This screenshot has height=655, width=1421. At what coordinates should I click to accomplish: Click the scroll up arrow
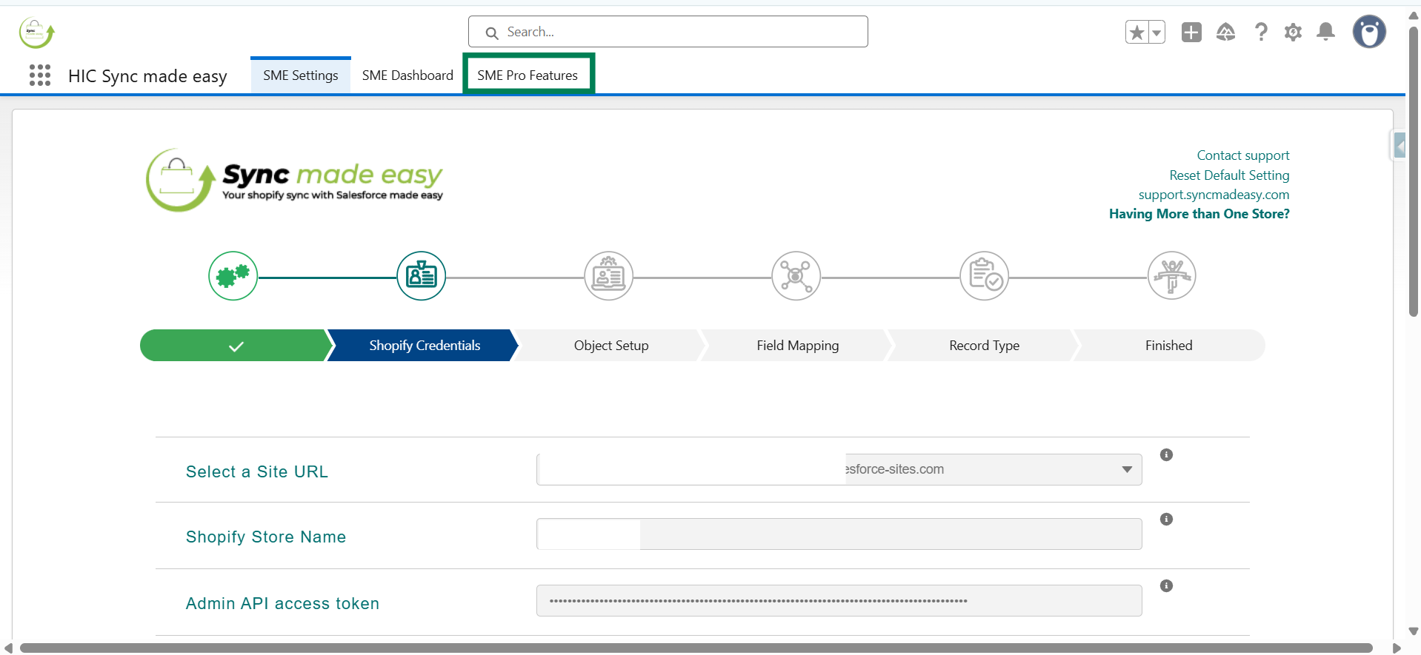pyautogui.click(x=1414, y=15)
